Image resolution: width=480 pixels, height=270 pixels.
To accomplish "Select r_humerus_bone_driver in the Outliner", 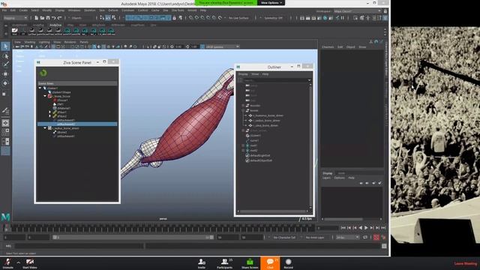I will 268,115.
